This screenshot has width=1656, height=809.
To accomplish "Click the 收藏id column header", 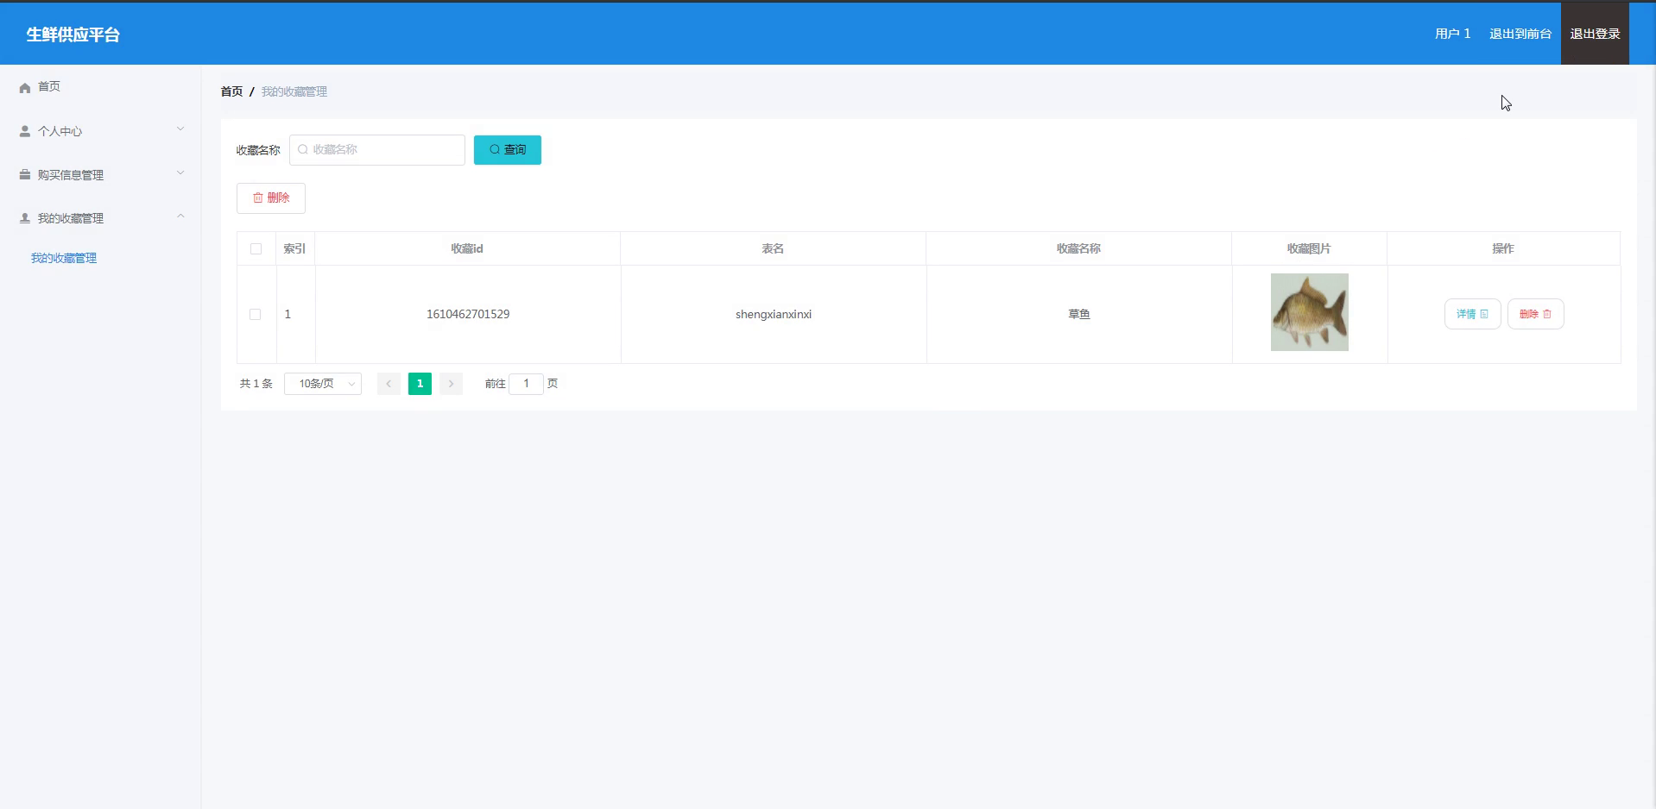I will (467, 248).
